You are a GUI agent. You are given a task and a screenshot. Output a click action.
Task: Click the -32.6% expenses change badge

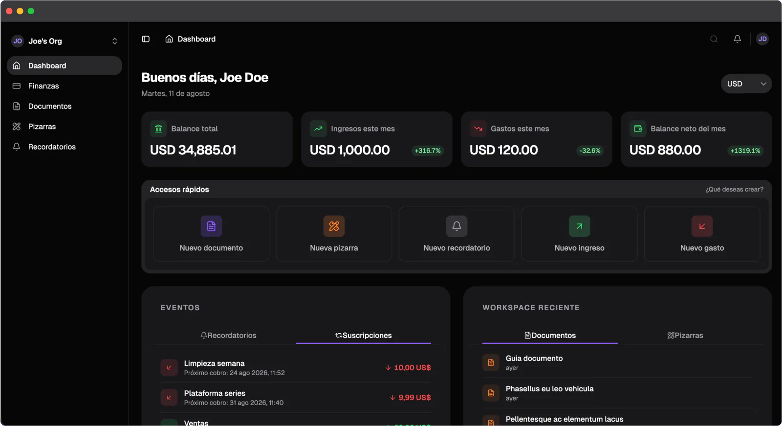[590, 150]
